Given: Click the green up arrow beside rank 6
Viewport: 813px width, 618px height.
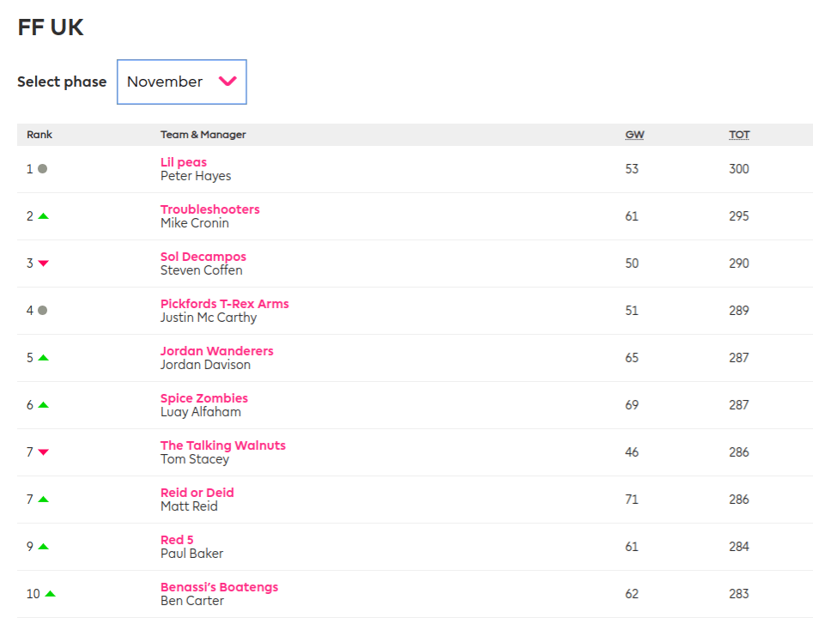Looking at the screenshot, I should 43,405.
